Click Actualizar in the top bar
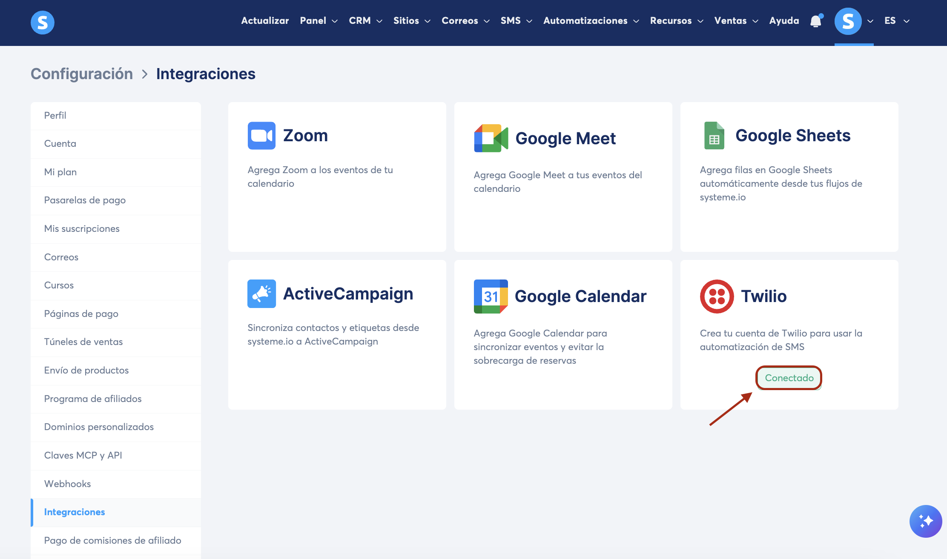 coord(265,21)
